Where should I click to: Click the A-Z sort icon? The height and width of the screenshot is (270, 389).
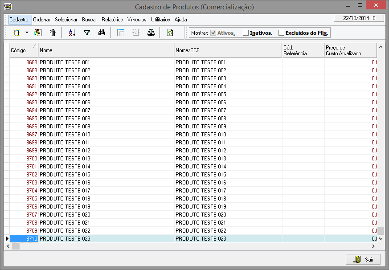(72, 33)
